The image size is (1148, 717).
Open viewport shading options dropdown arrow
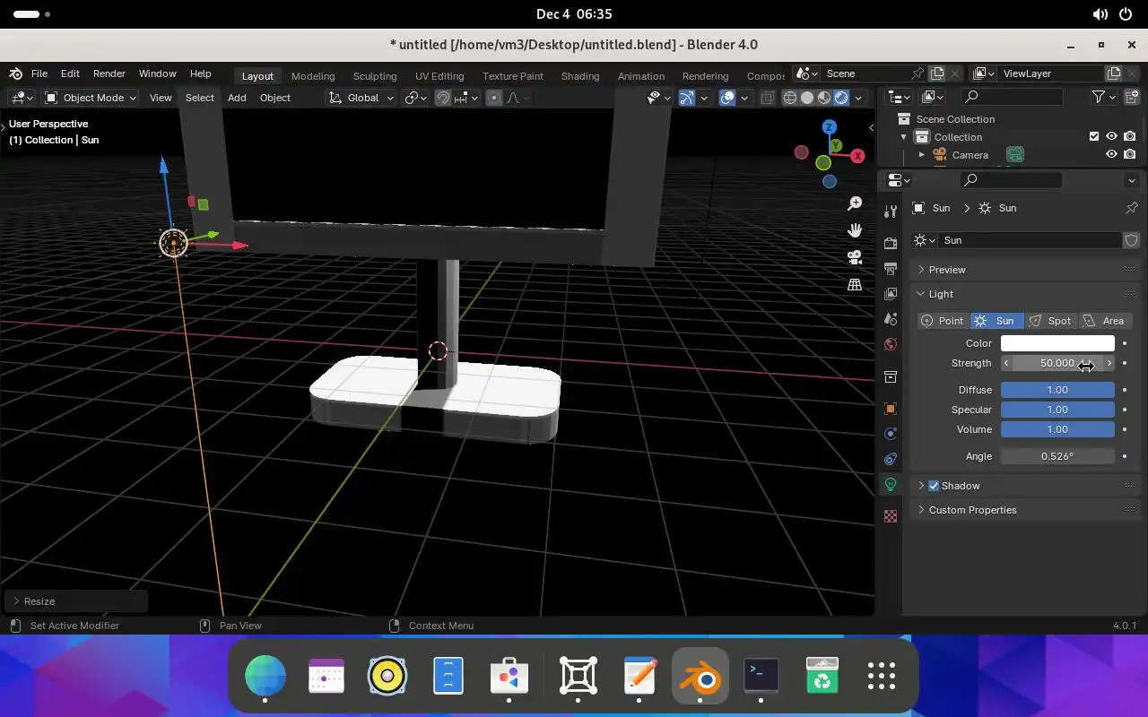tap(858, 98)
